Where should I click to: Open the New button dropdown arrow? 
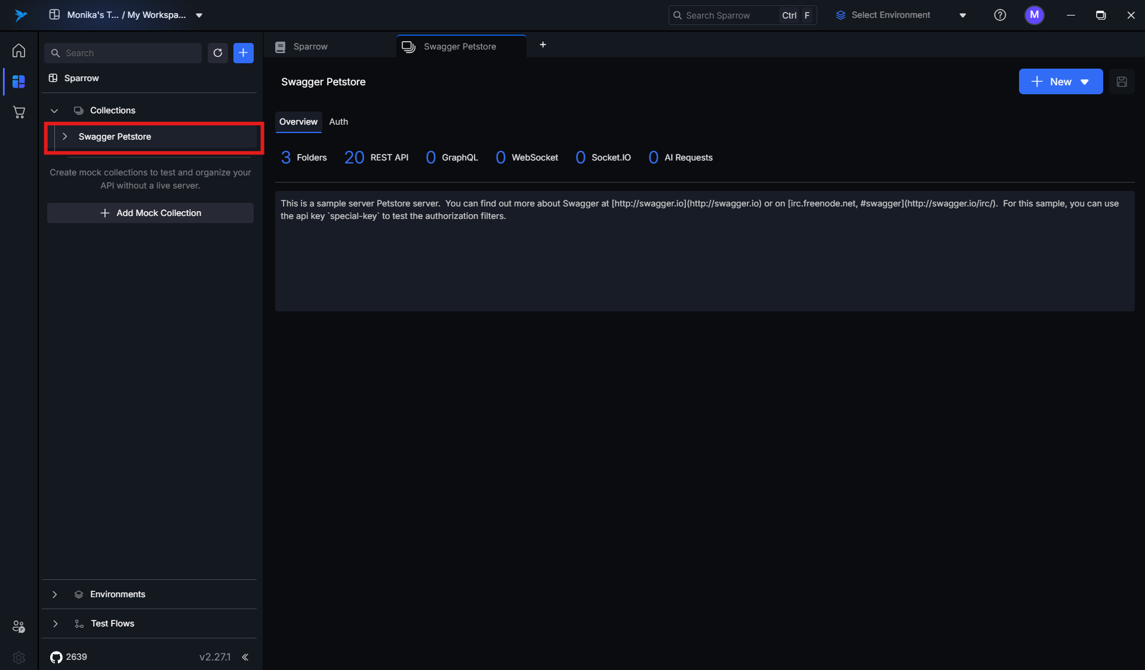(x=1085, y=82)
